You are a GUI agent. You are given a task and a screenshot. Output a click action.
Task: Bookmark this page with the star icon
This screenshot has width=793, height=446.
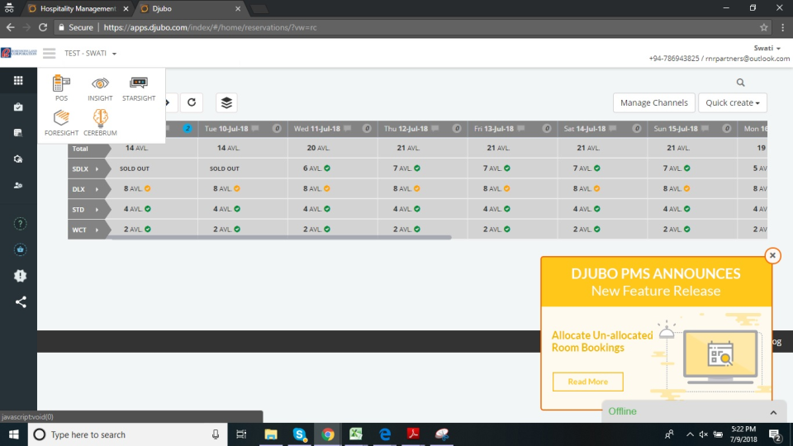763,27
